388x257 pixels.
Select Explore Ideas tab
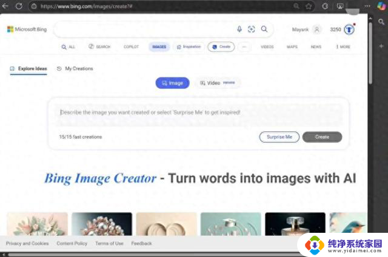[28, 68]
